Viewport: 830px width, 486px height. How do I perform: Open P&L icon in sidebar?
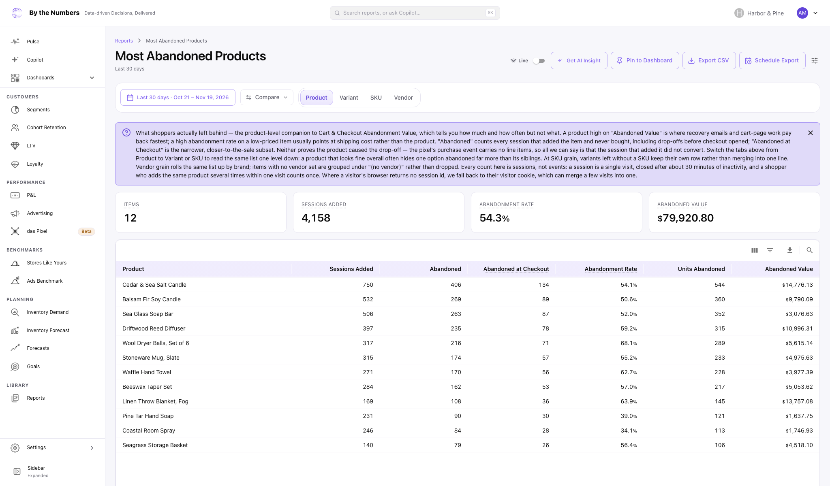tap(15, 195)
